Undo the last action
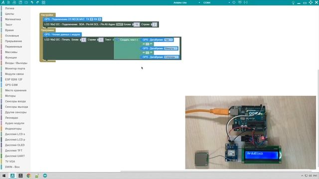 [32, 2]
